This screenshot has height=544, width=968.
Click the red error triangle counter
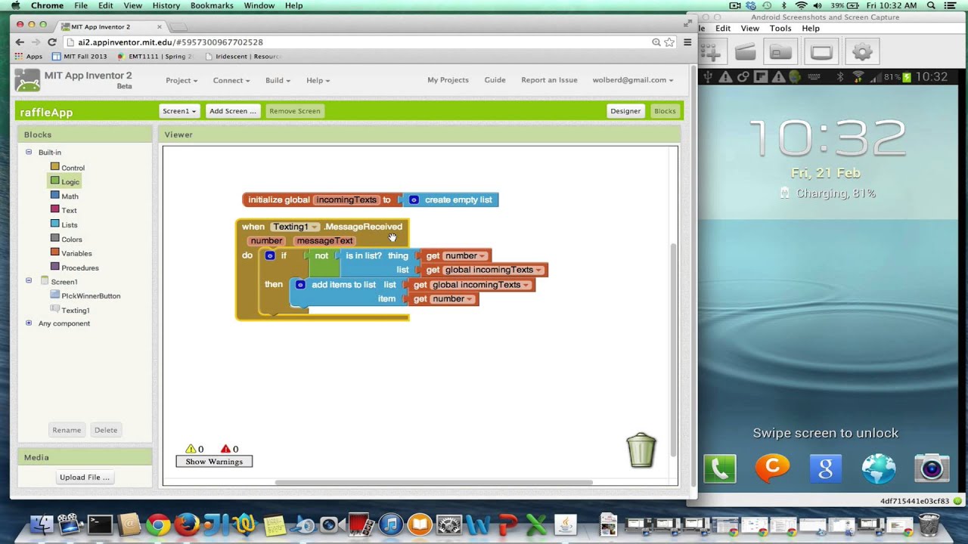[229, 449]
